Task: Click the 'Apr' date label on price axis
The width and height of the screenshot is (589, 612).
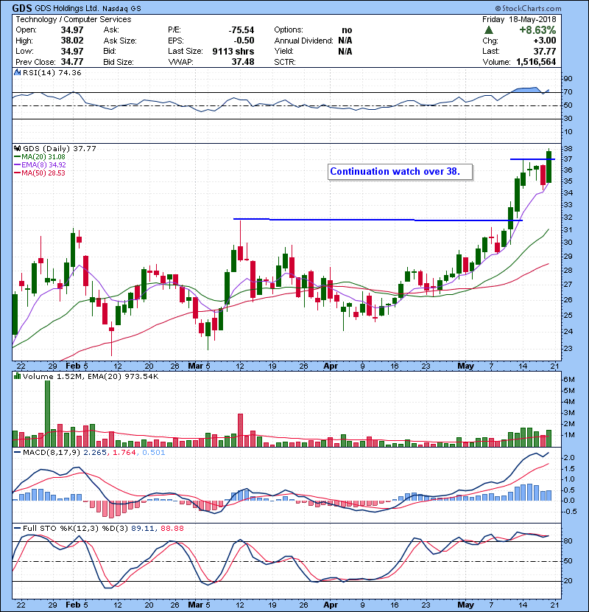Action: [331, 366]
